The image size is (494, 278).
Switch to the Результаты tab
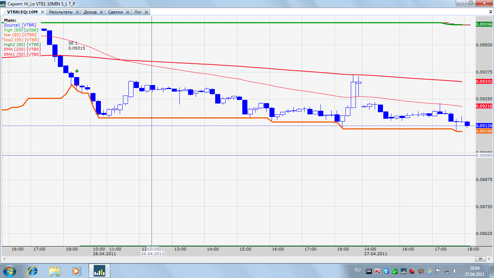click(x=61, y=12)
